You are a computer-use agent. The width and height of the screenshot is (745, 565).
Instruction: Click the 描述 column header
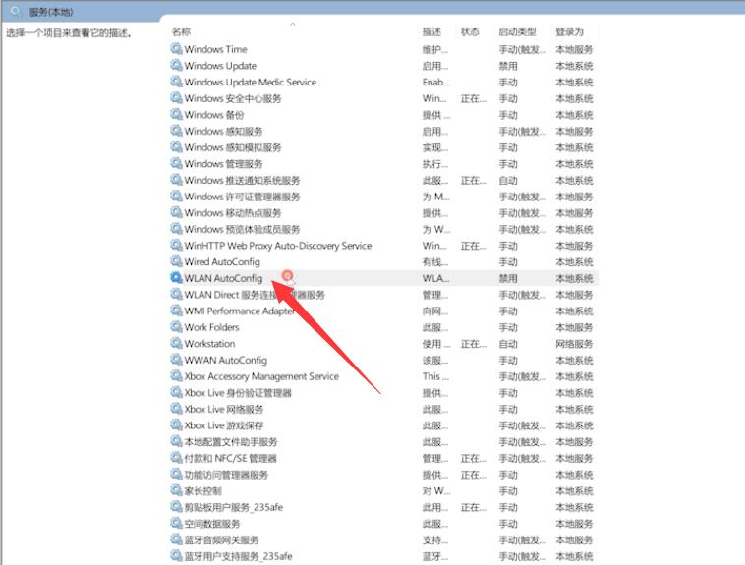431,31
